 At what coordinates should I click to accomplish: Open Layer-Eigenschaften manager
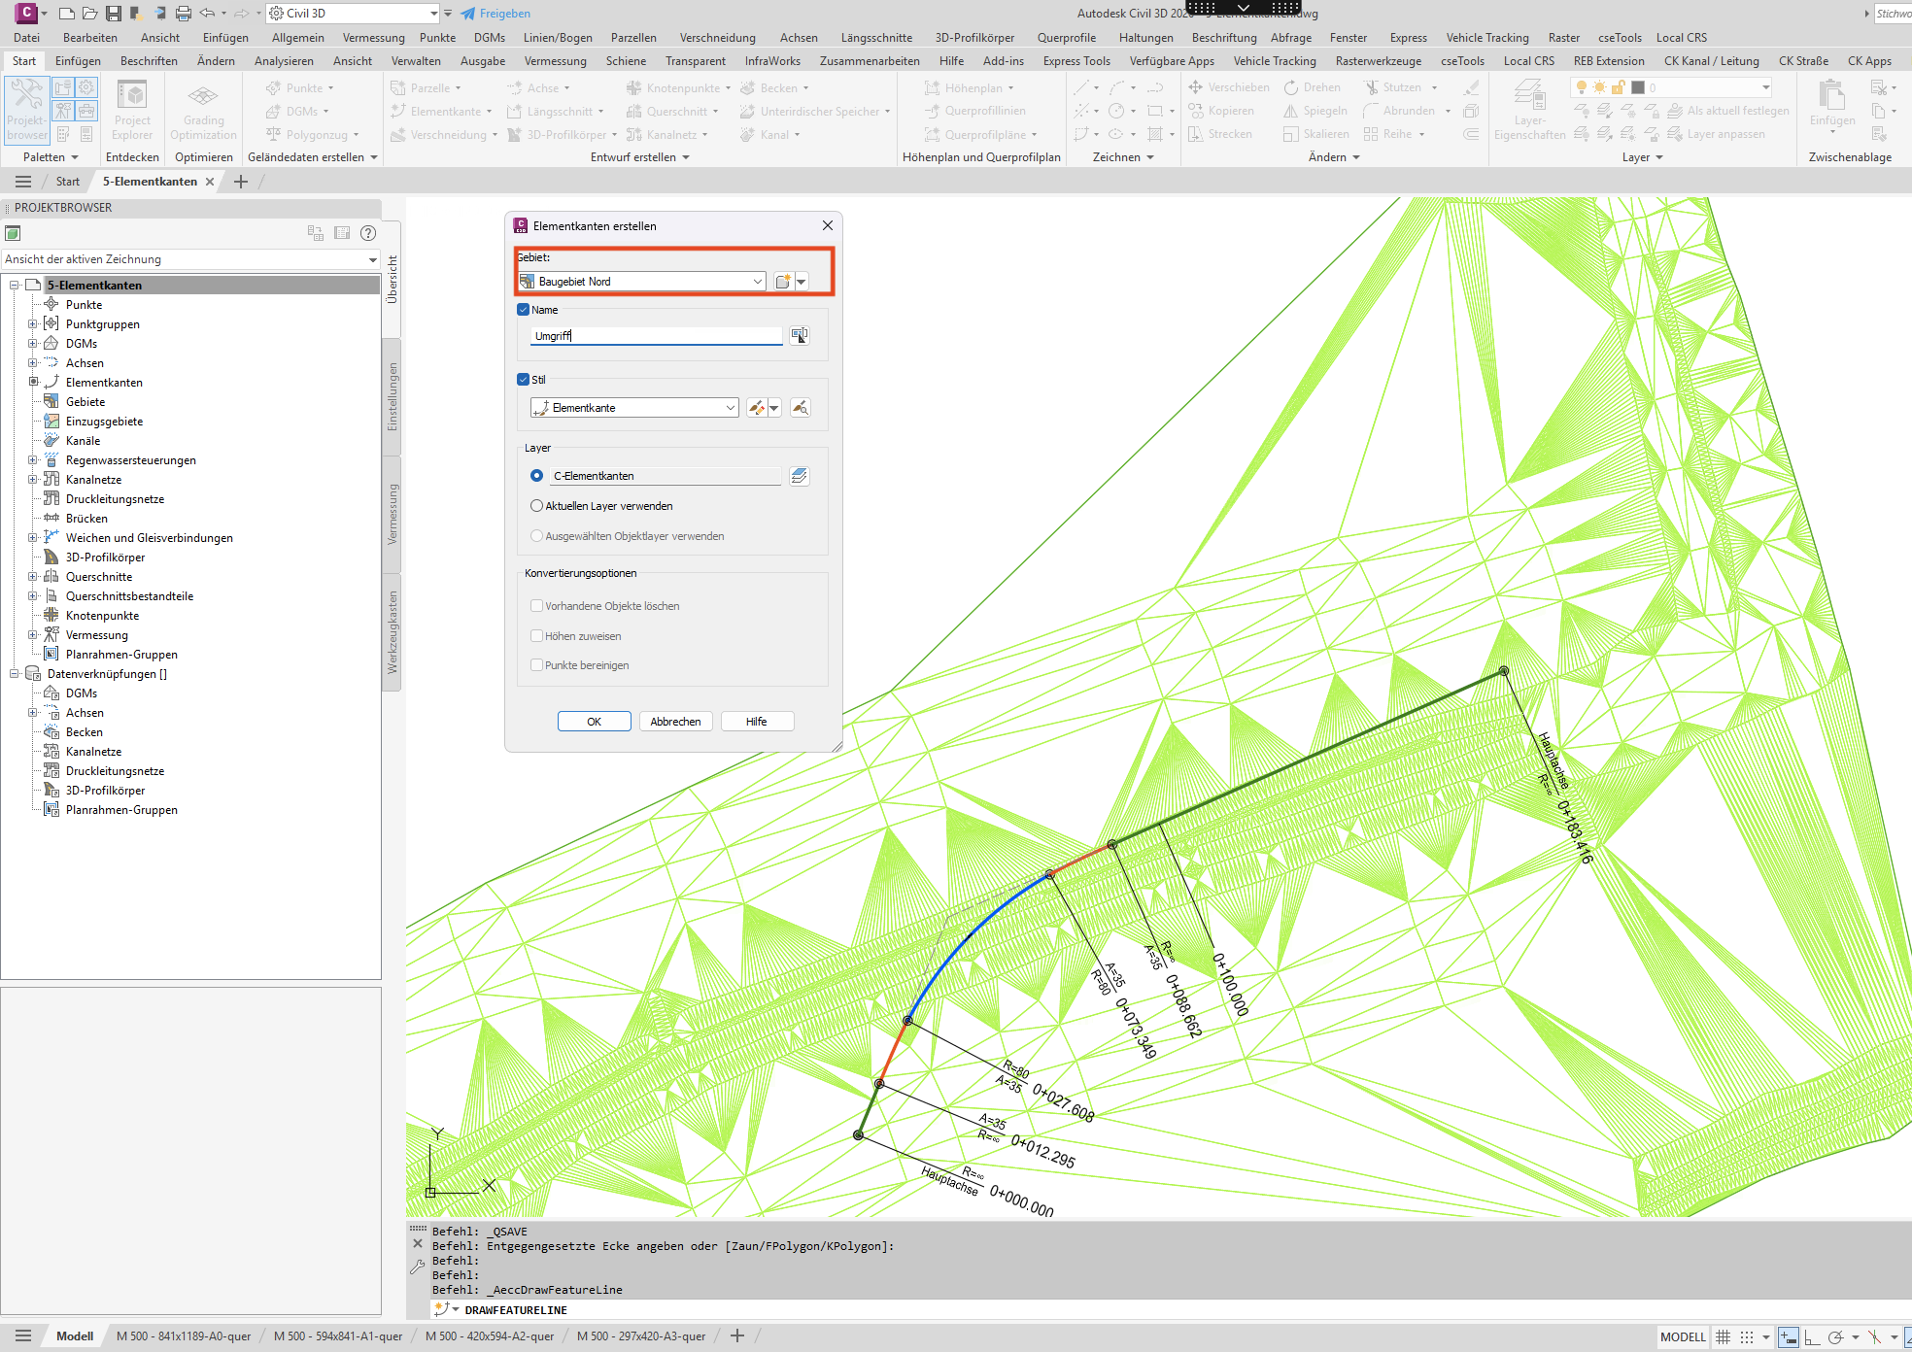pos(1529,110)
